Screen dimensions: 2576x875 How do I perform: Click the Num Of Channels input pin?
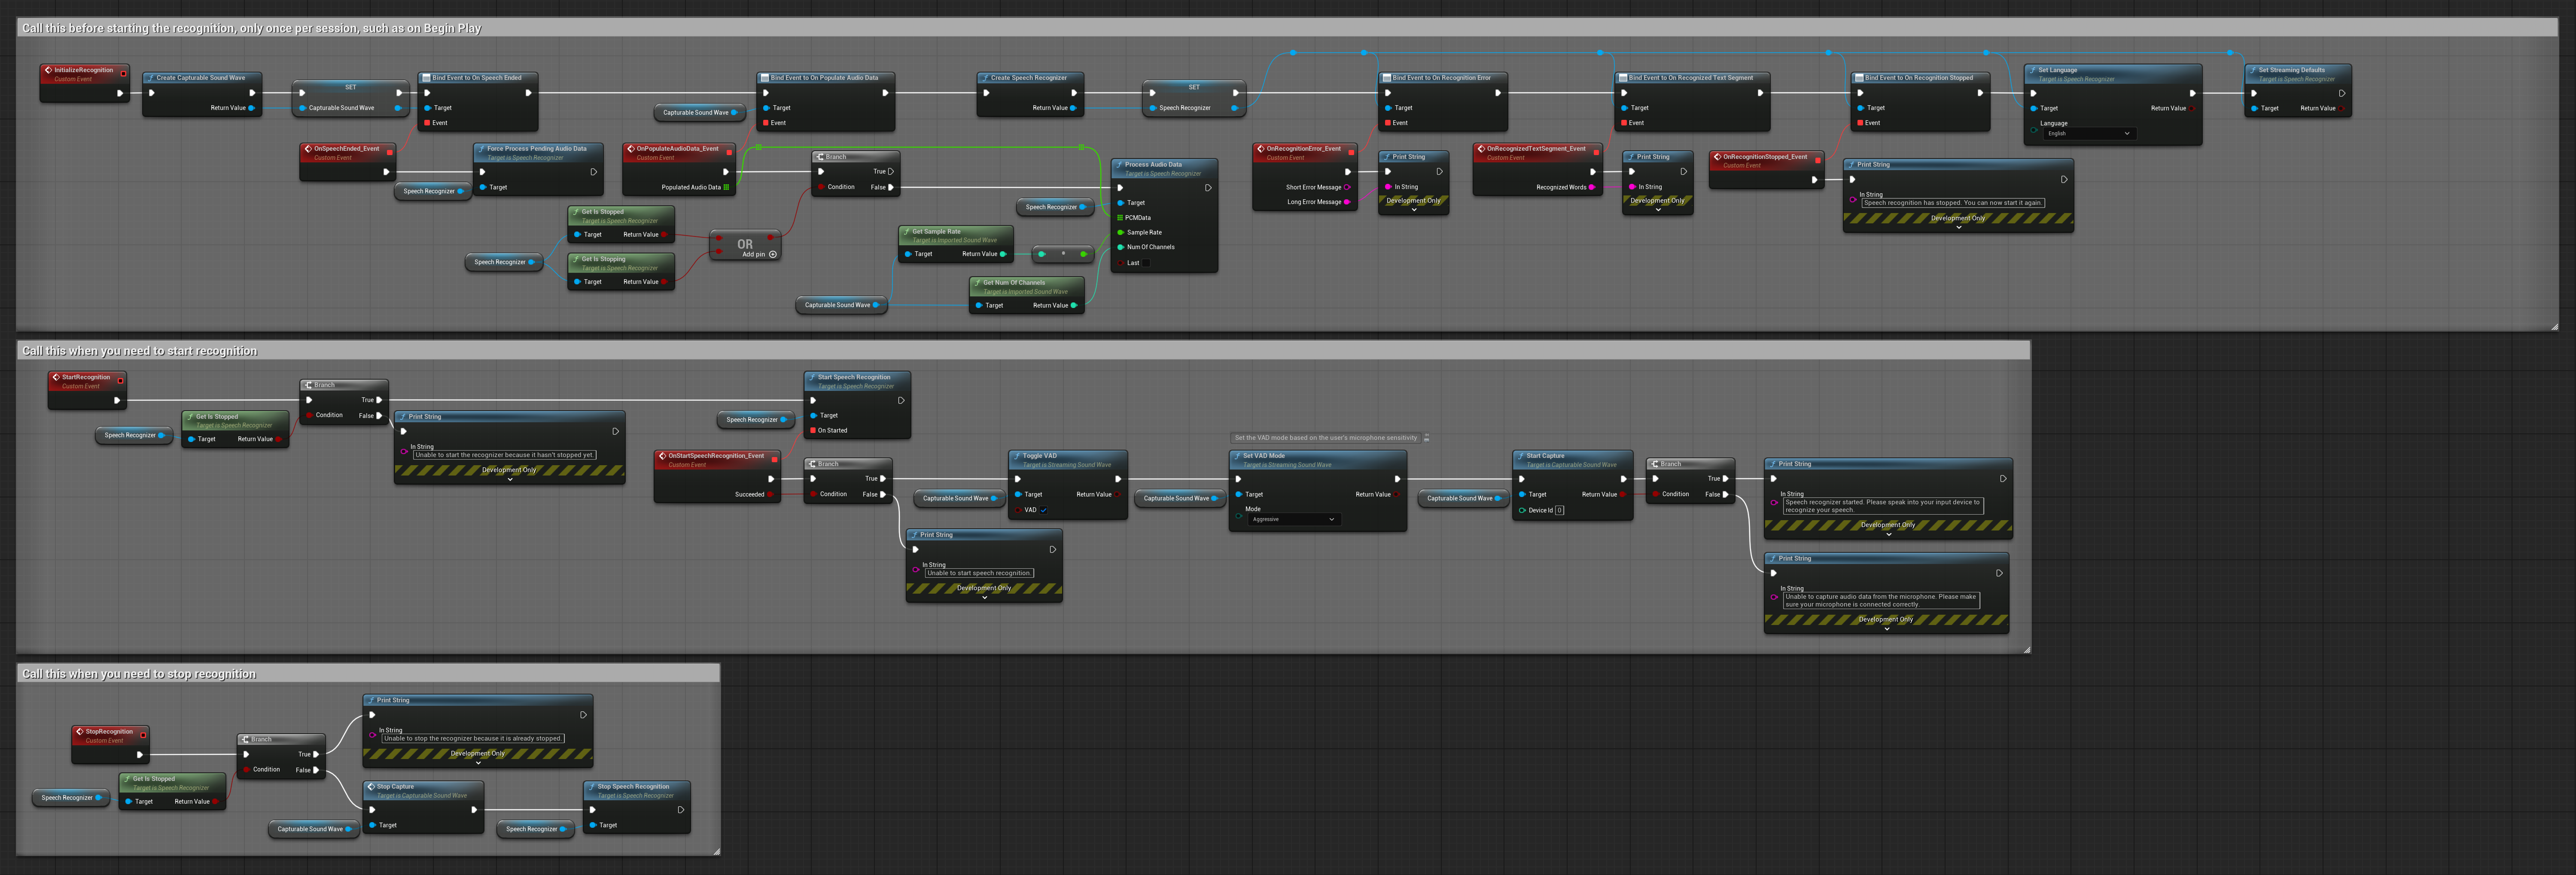1120,247
